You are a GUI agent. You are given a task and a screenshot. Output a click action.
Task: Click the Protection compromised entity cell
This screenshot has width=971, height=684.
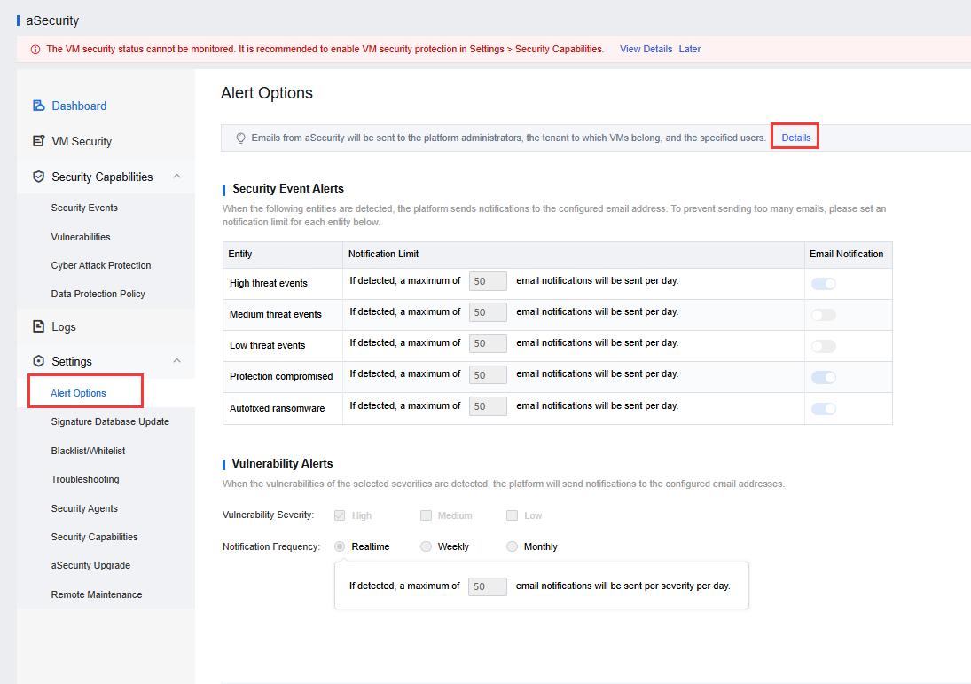[x=281, y=376]
